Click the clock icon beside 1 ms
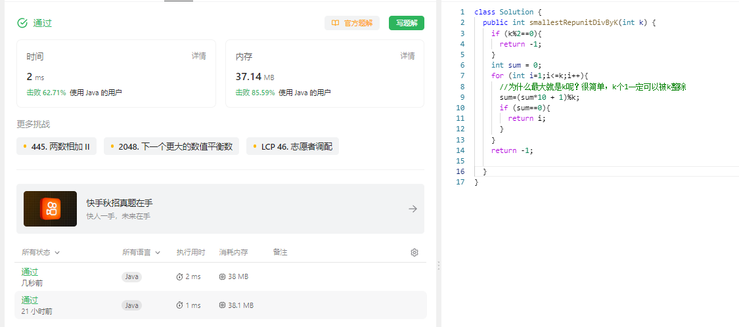The width and height of the screenshot is (739, 327). point(179,305)
